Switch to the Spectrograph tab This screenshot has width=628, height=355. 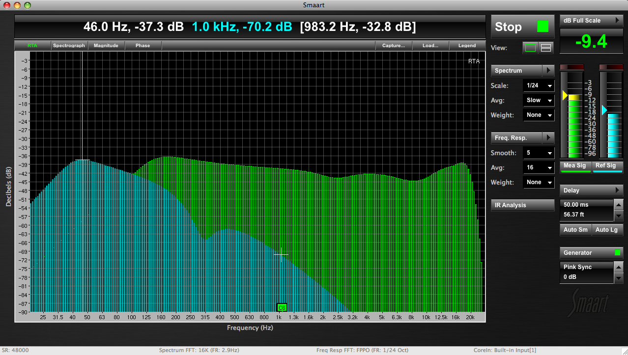pos(69,46)
